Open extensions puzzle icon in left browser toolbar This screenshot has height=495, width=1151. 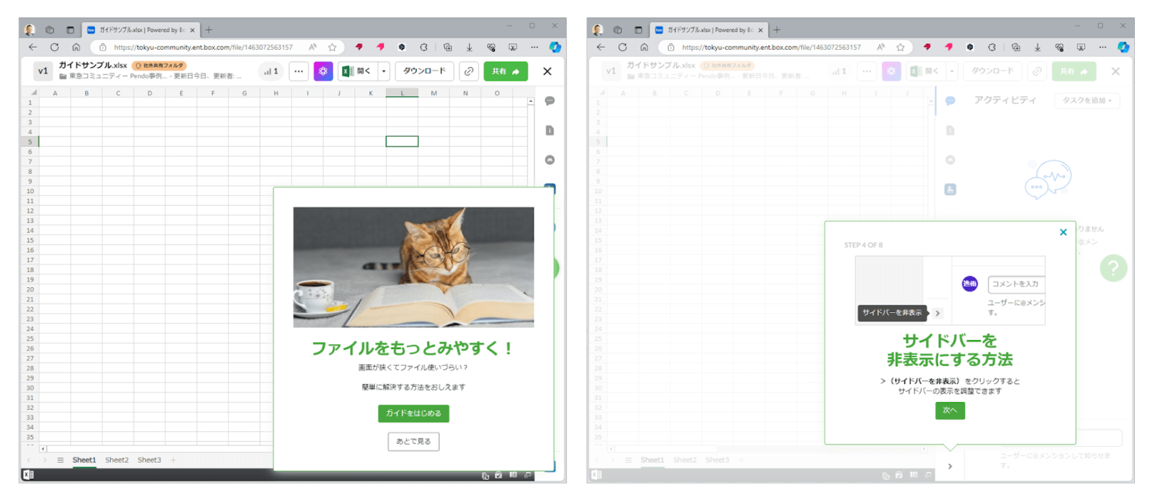pos(423,47)
